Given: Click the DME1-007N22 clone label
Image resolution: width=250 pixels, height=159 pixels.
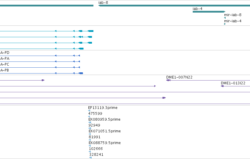Looking at the screenshot, I should pyautogui.click(x=179, y=77).
